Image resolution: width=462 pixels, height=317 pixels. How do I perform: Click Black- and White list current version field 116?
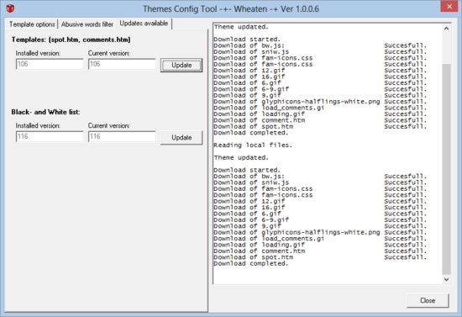[122, 136]
